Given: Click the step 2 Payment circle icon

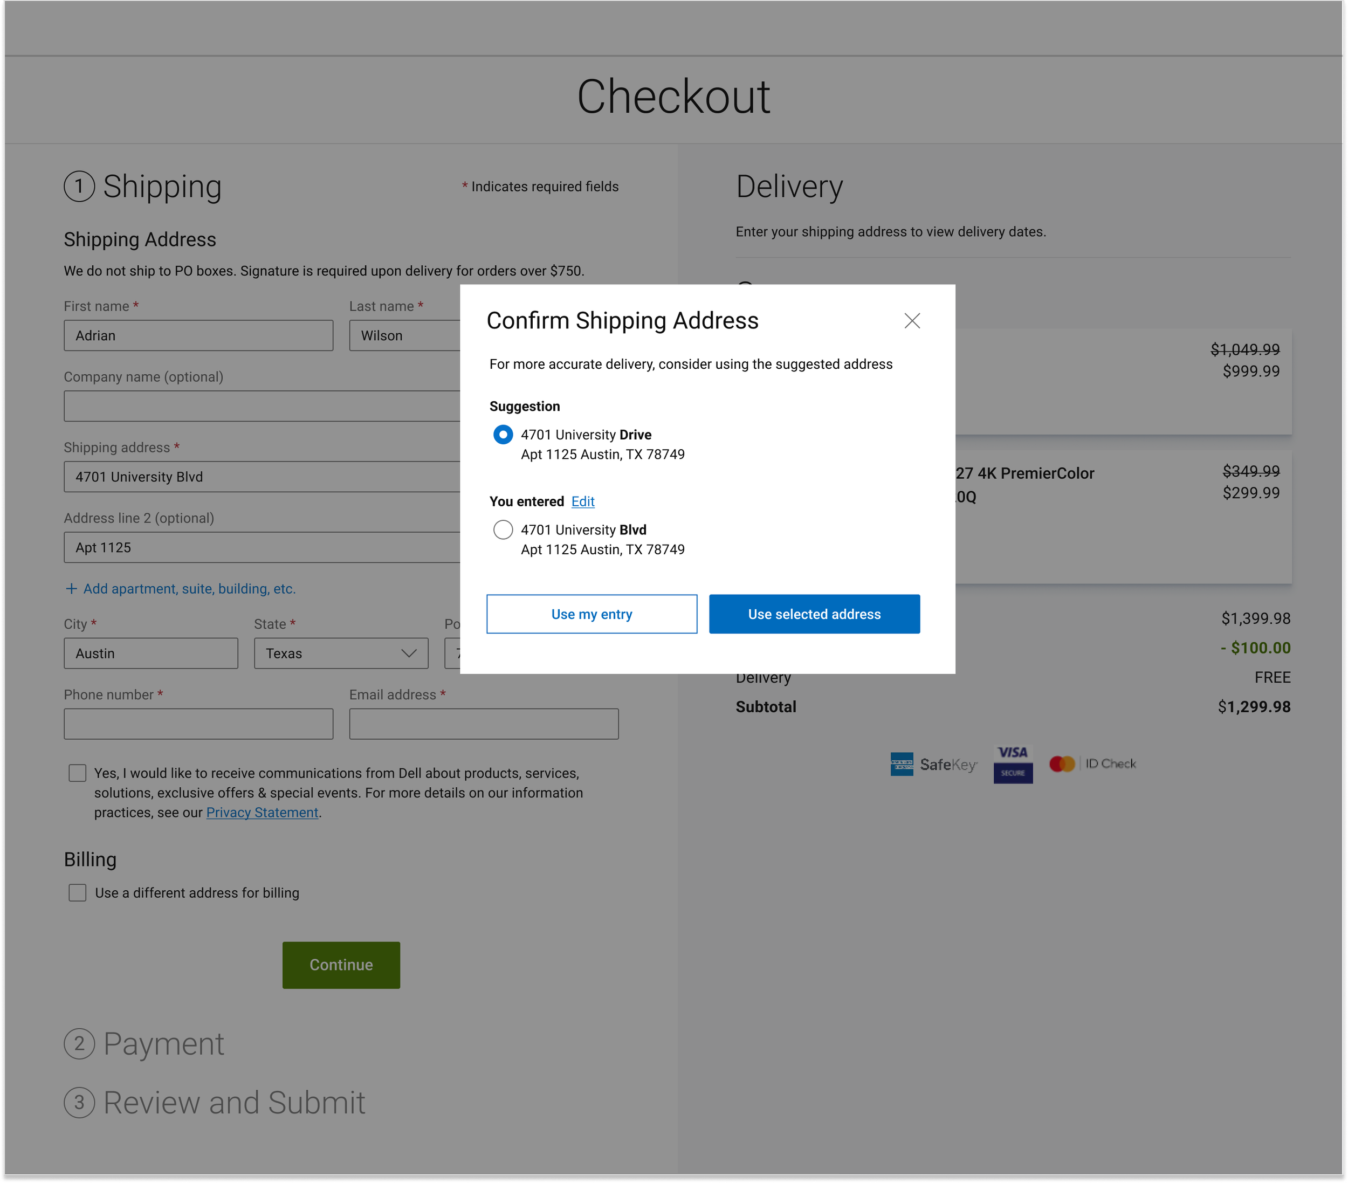Looking at the screenshot, I should click(79, 1044).
